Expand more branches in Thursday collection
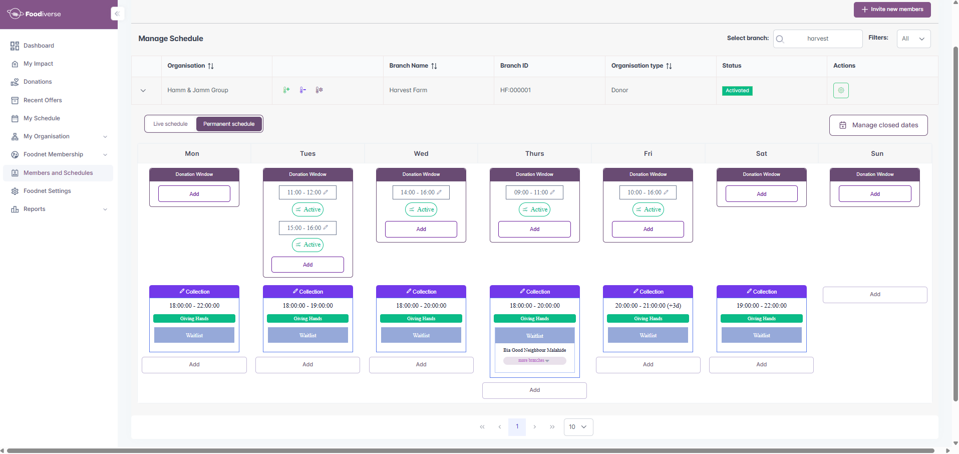 (x=534, y=361)
